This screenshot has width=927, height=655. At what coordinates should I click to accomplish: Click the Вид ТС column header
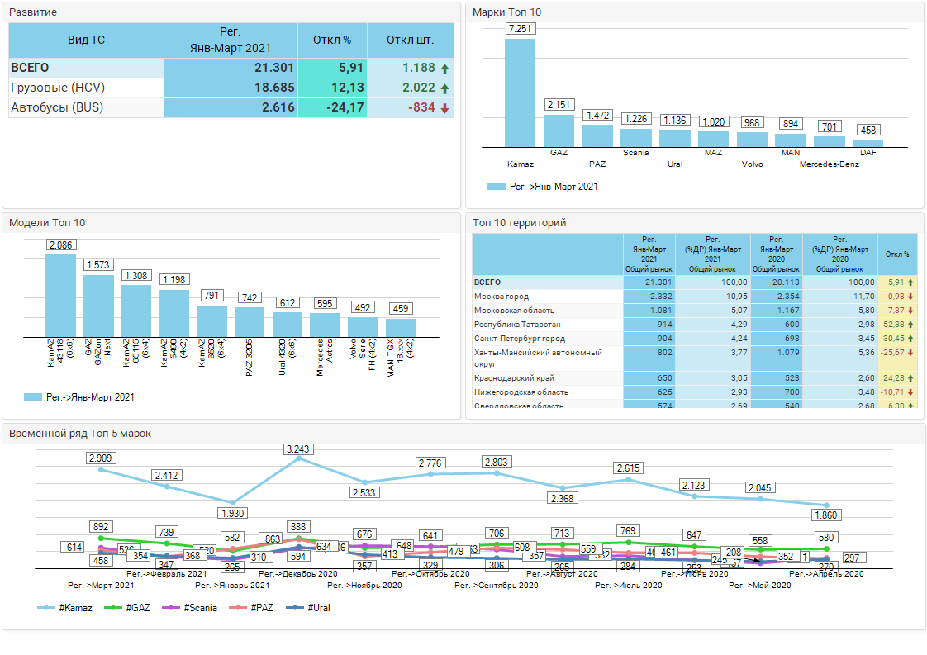(x=86, y=40)
